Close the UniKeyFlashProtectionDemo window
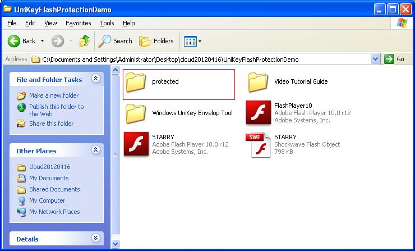 (405, 10)
